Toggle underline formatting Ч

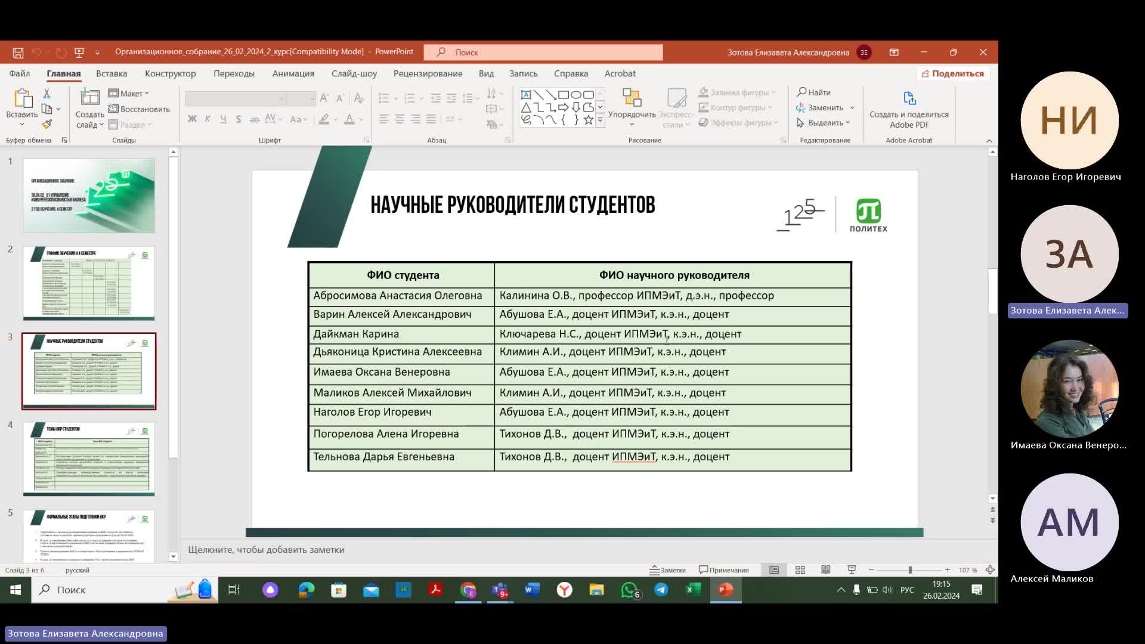click(x=223, y=119)
